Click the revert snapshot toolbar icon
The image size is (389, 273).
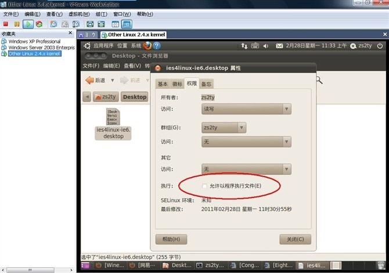tap(65, 24)
